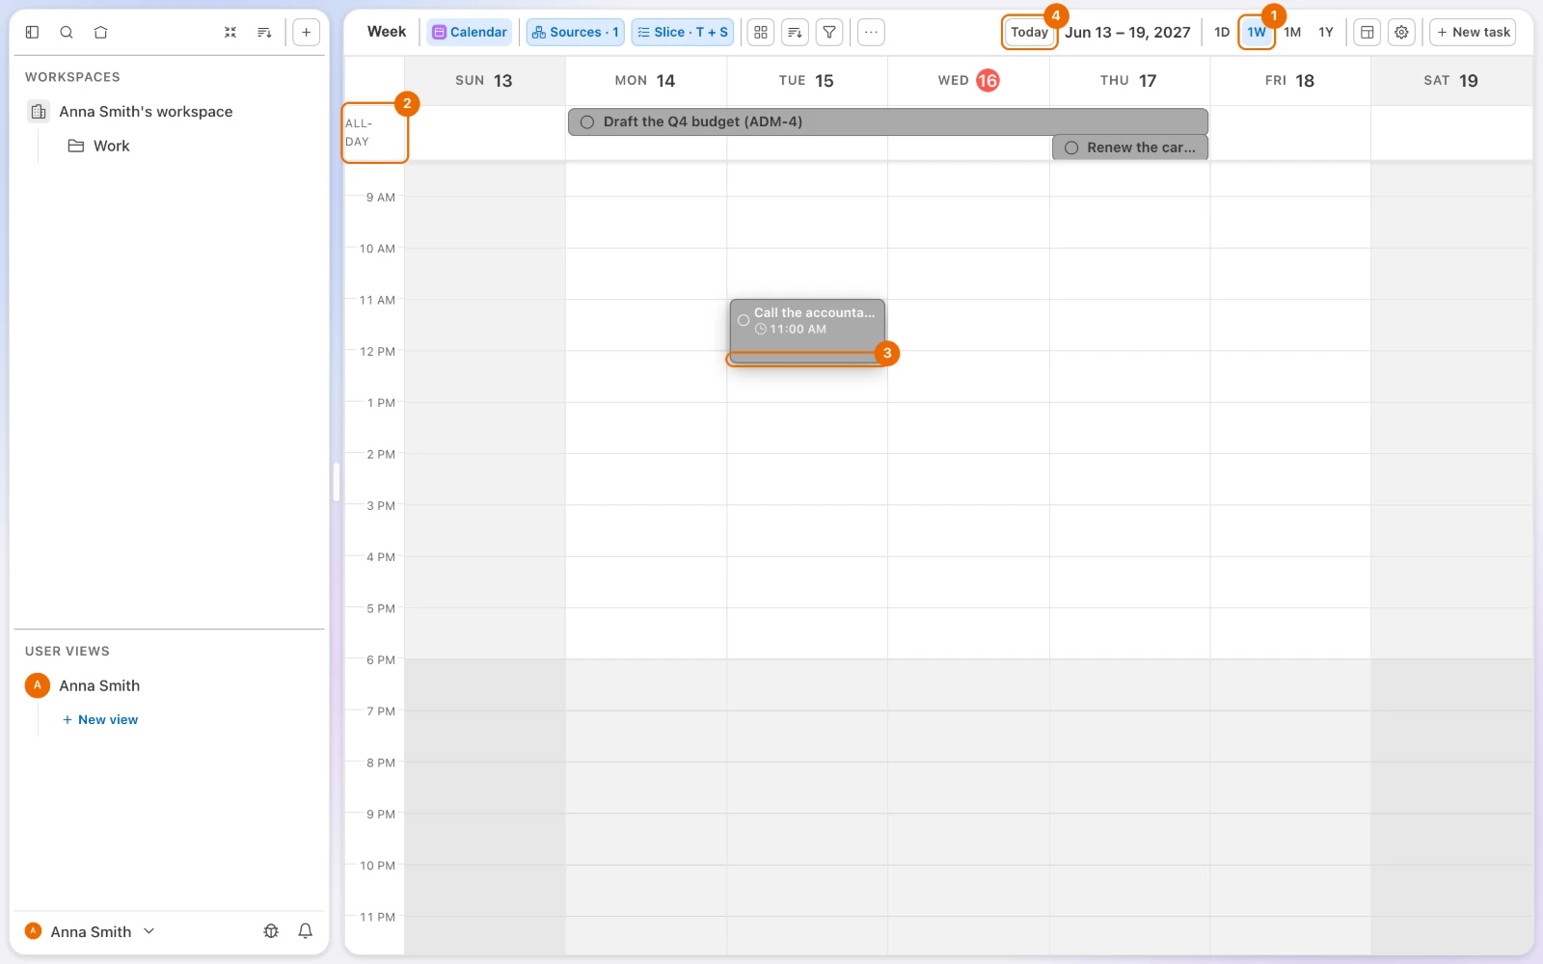Open the filter funnel icon
This screenshot has height=964, width=1543.
click(829, 32)
